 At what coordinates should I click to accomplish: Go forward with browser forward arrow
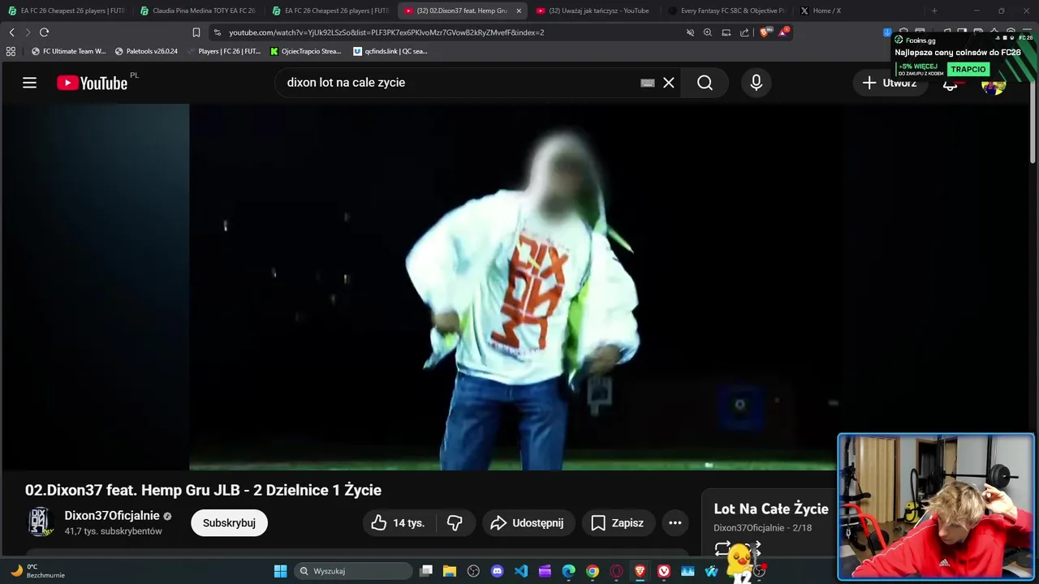[28, 32]
